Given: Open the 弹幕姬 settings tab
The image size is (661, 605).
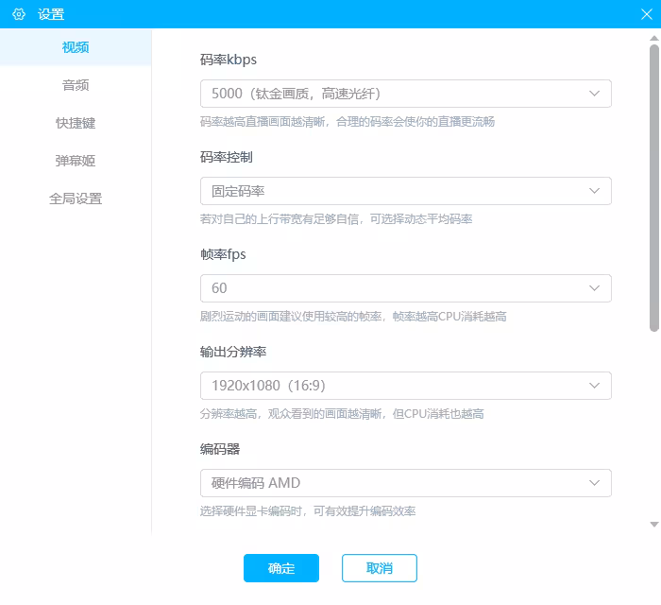Looking at the screenshot, I should 76,161.
